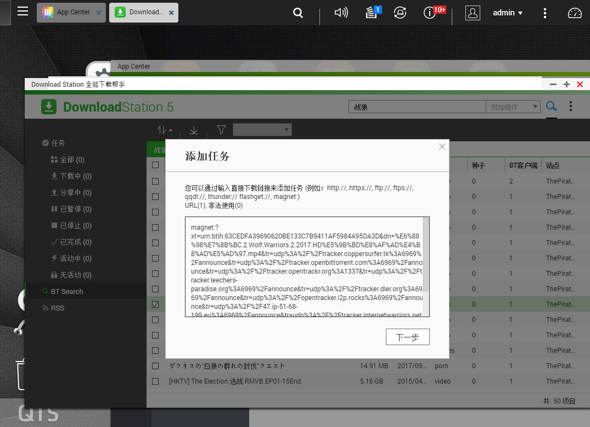Show 下载中 (0) tasks
Image resolution: width=590 pixels, height=427 pixels.
pos(71,176)
